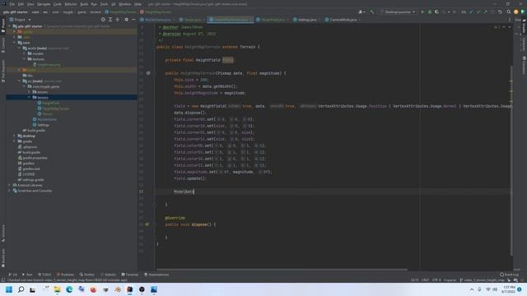The width and height of the screenshot is (527, 296).
Task: Expand External Libraries node
Action: click(x=9, y=185)
